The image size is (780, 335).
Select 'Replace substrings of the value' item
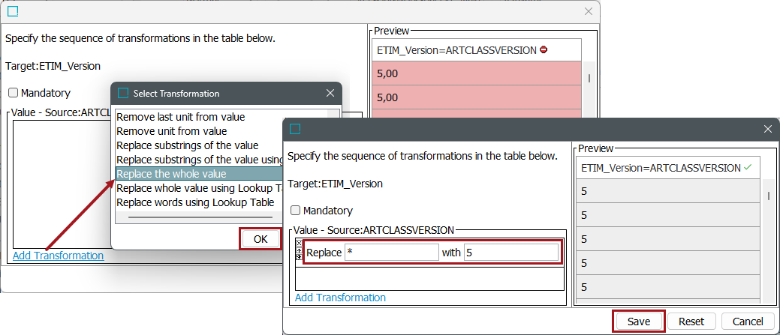click(187, 145)
